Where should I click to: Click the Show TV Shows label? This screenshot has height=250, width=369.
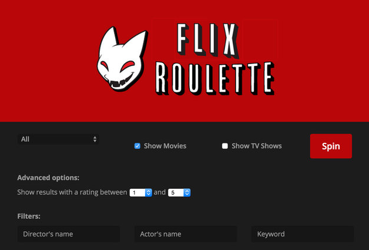(257, 146)
